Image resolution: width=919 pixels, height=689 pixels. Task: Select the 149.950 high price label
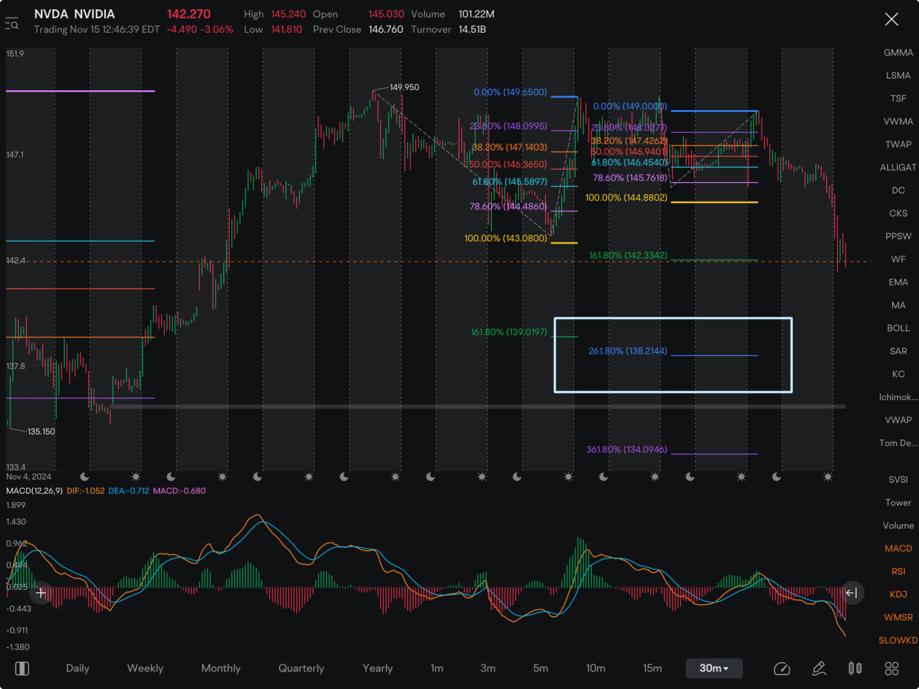point(404,87)
